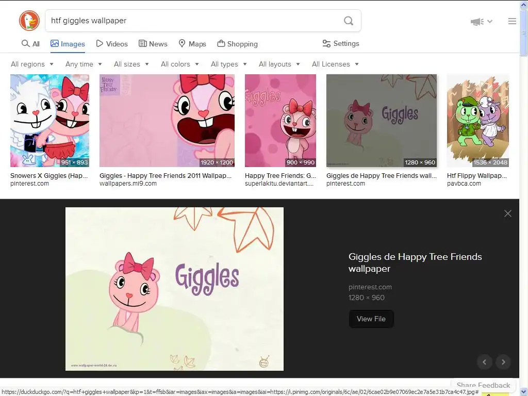The height and width of the screenshot is (396, 528).
Task: Click the detail title Giggles de Happy Tree Friends wallpaper
Action: 415,262
